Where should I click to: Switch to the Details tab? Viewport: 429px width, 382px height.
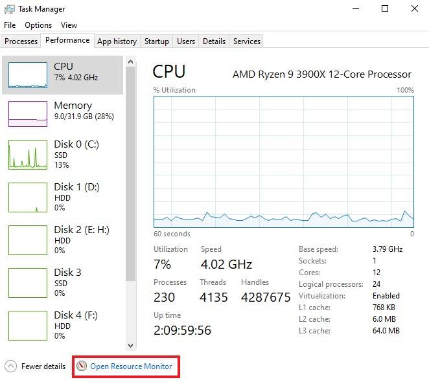point(214,41)
